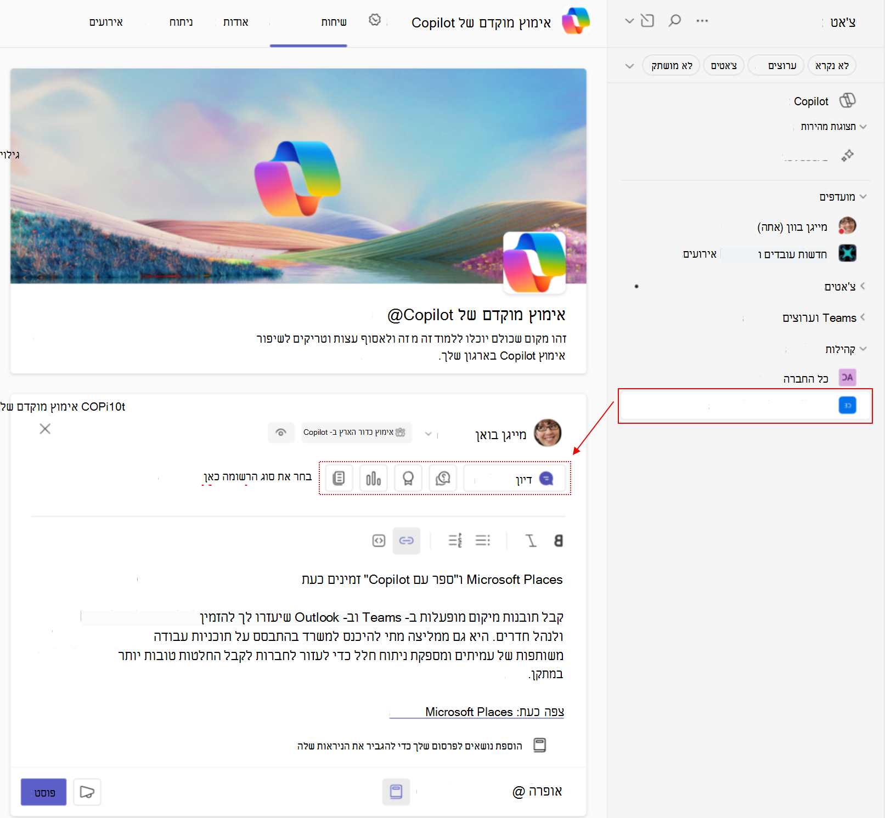Toggle the eye visibility icon in composer
The width and height of the screenshot is (885, 818).
(x=281, y=433)
